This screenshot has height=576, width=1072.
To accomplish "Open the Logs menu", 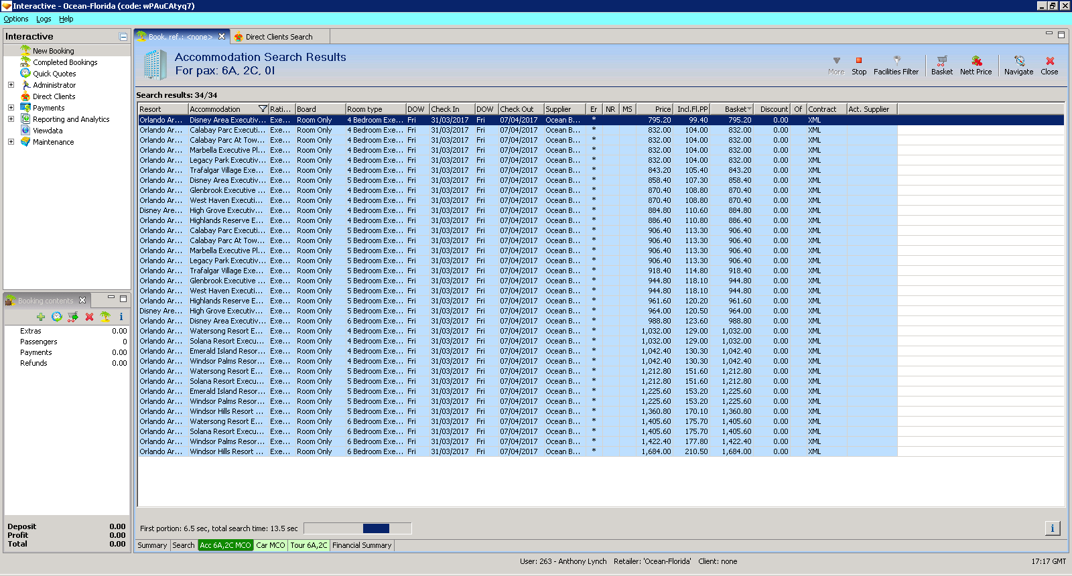I will 44,19.
